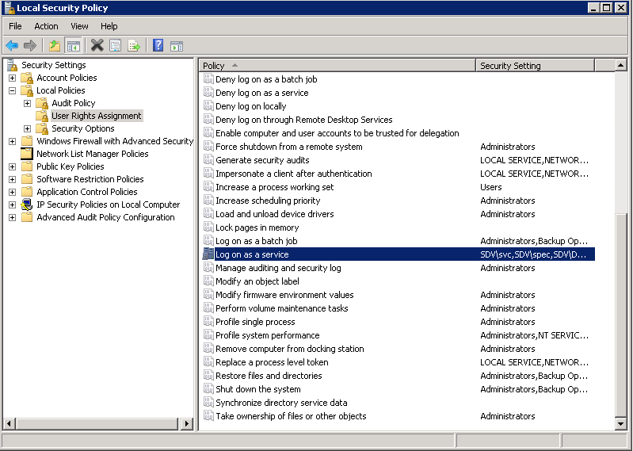The height and width of the screenshot is (451, 633).
Task: Select Security Options in the tree
Action: click(82, 128)
